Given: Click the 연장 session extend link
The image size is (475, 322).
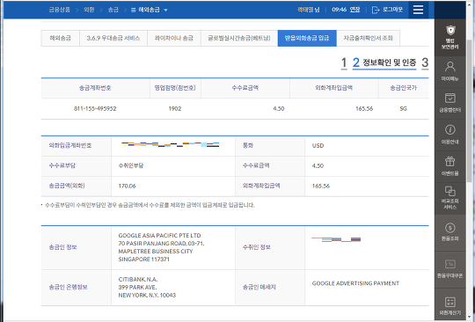Looking at the screenshot, I should coord(354,10).
